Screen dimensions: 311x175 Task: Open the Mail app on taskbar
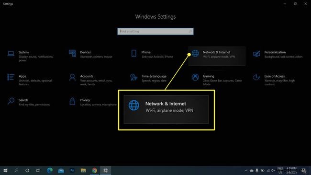[x=61, y=170]
